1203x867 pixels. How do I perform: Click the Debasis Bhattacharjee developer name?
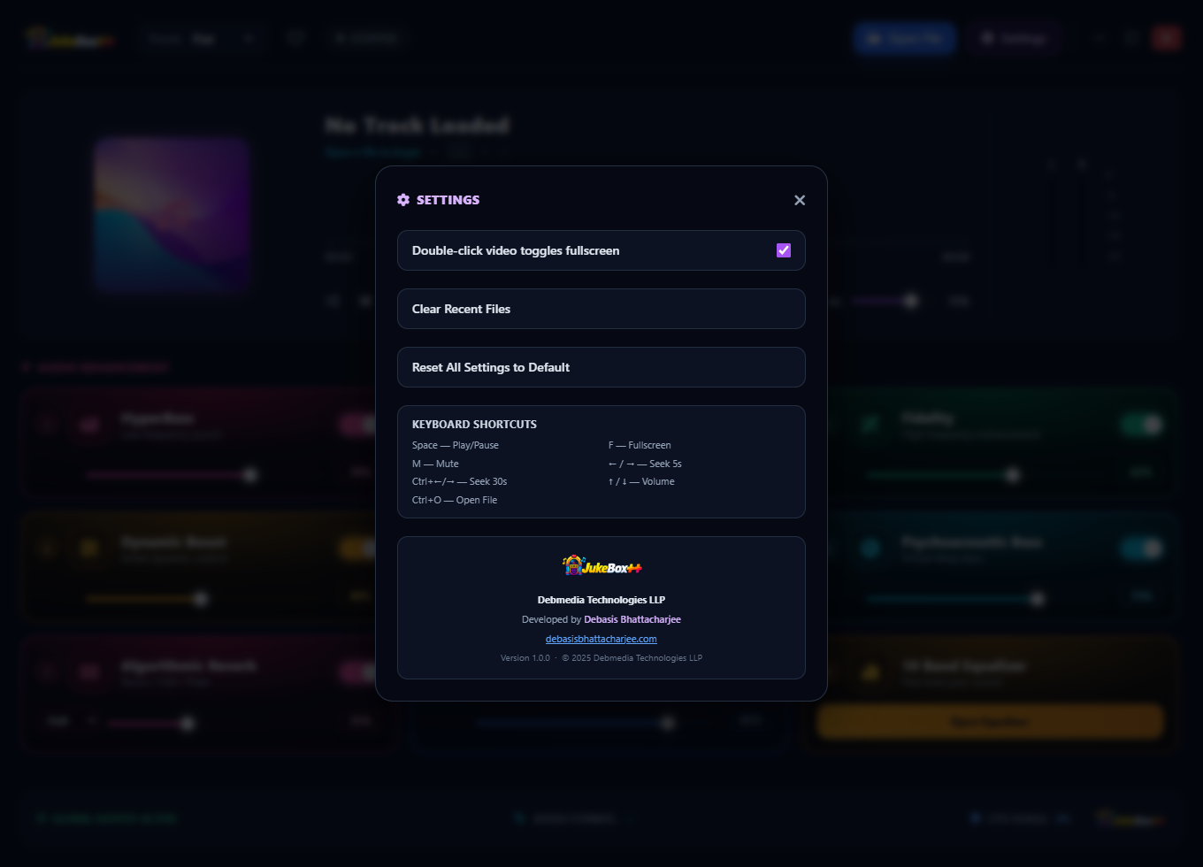tap(632, 619)
